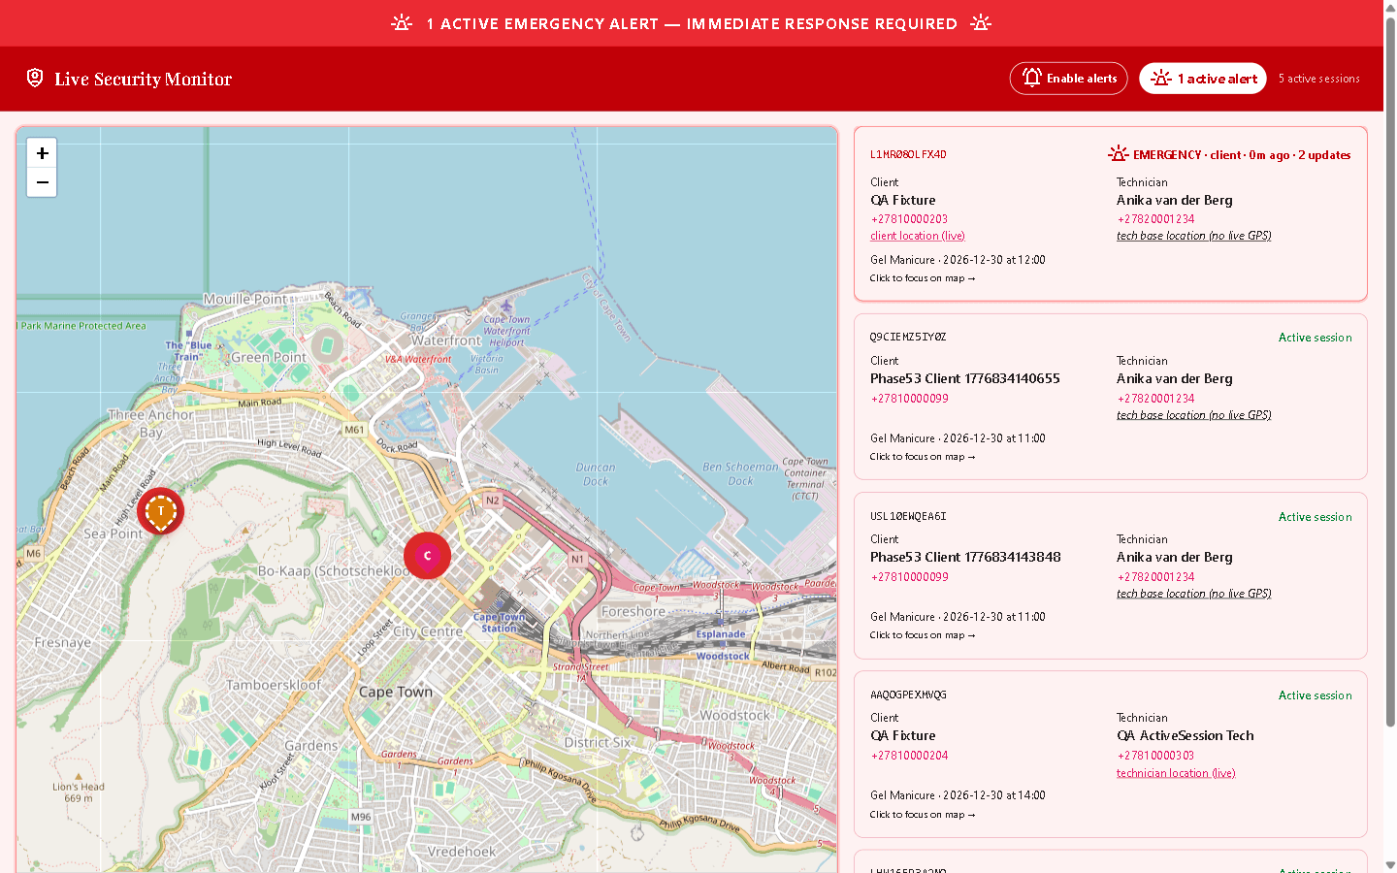Select the orange technician T map marker

pyautogui.click(x=161, y=511)
